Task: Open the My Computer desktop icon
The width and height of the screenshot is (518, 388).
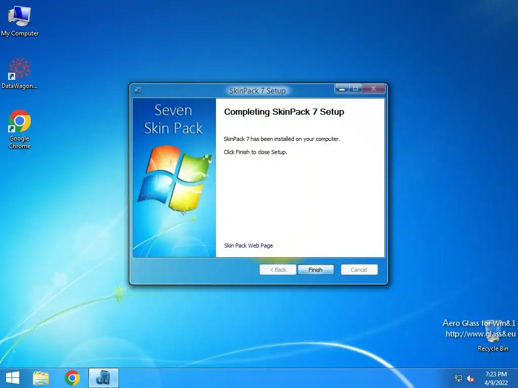Action: click(x=20, y=21)
